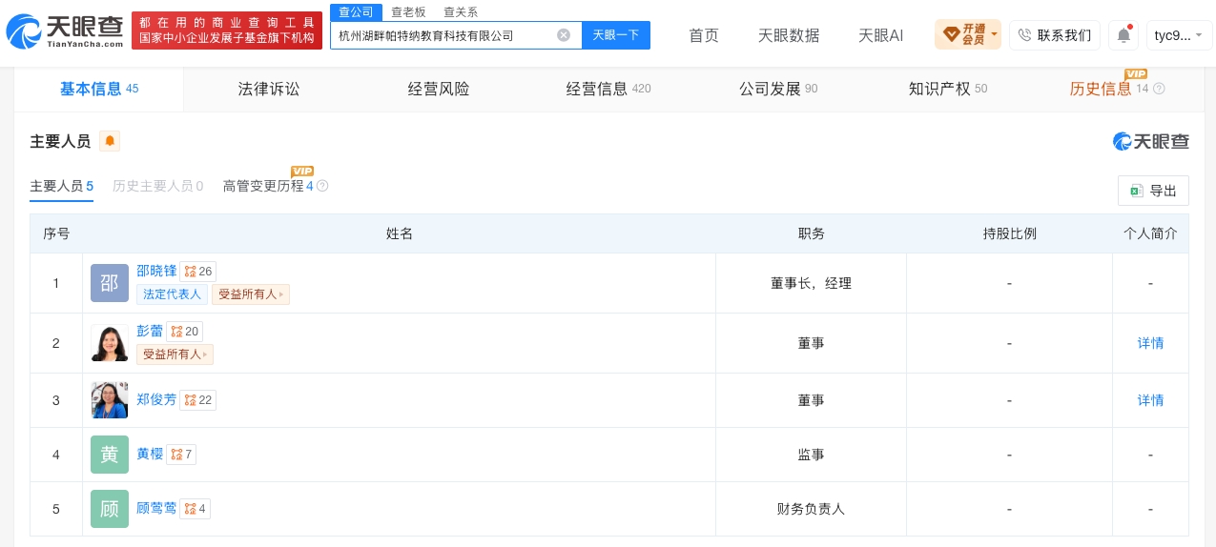Click the 持股比例 column header
This screenshot has width=1216, height=547.
tap(1009, 233)
